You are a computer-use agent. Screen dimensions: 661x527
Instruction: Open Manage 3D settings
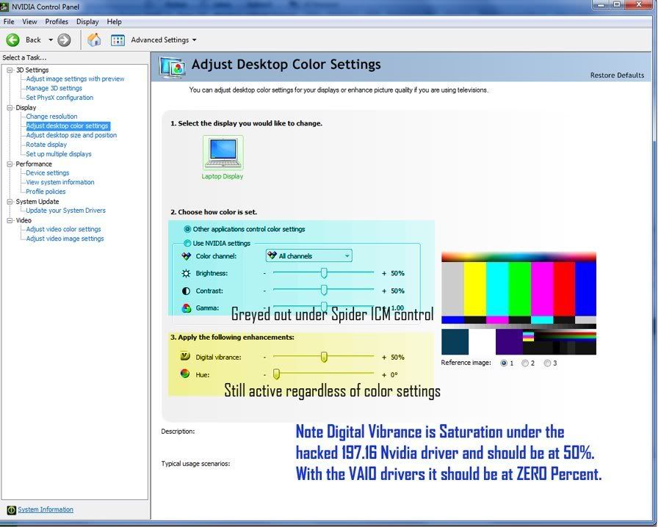point(54,88)
